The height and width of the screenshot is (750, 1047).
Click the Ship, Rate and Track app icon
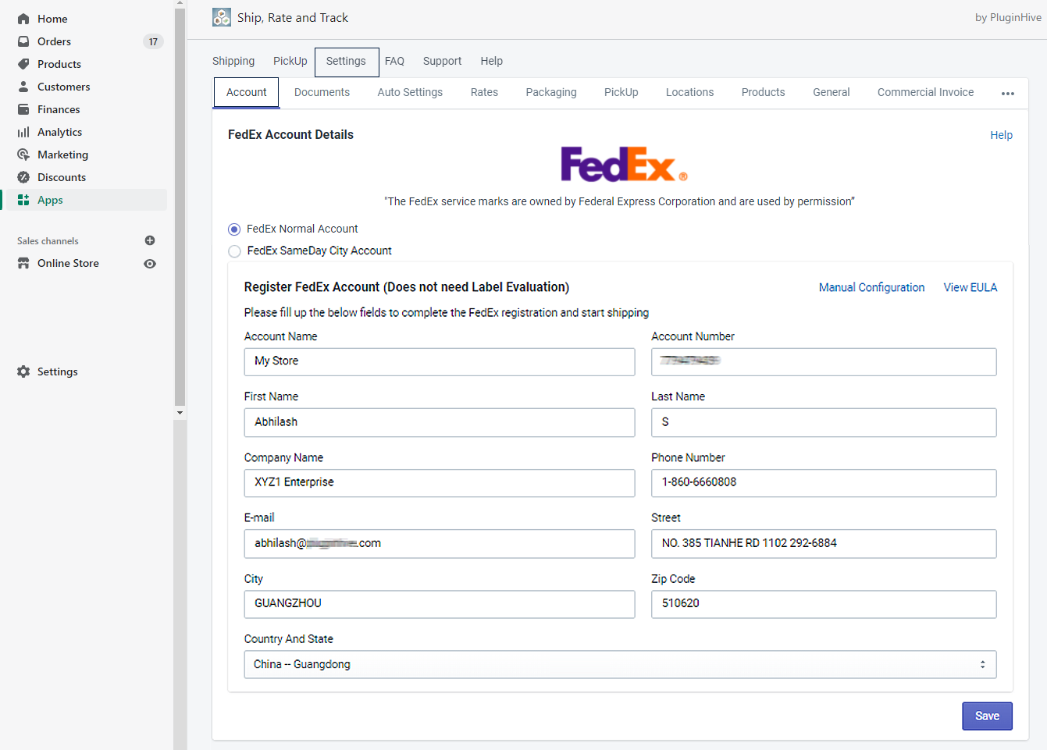[222, 17]
